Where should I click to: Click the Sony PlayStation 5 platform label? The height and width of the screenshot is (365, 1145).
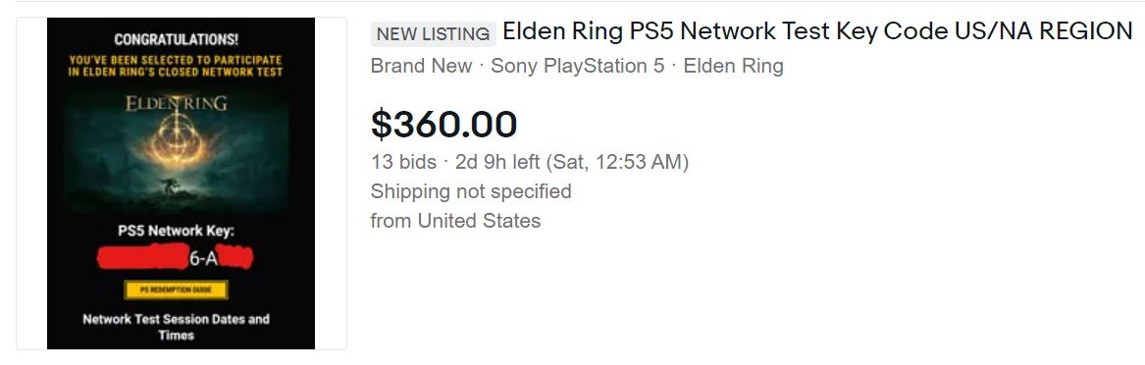pos(578,66)
